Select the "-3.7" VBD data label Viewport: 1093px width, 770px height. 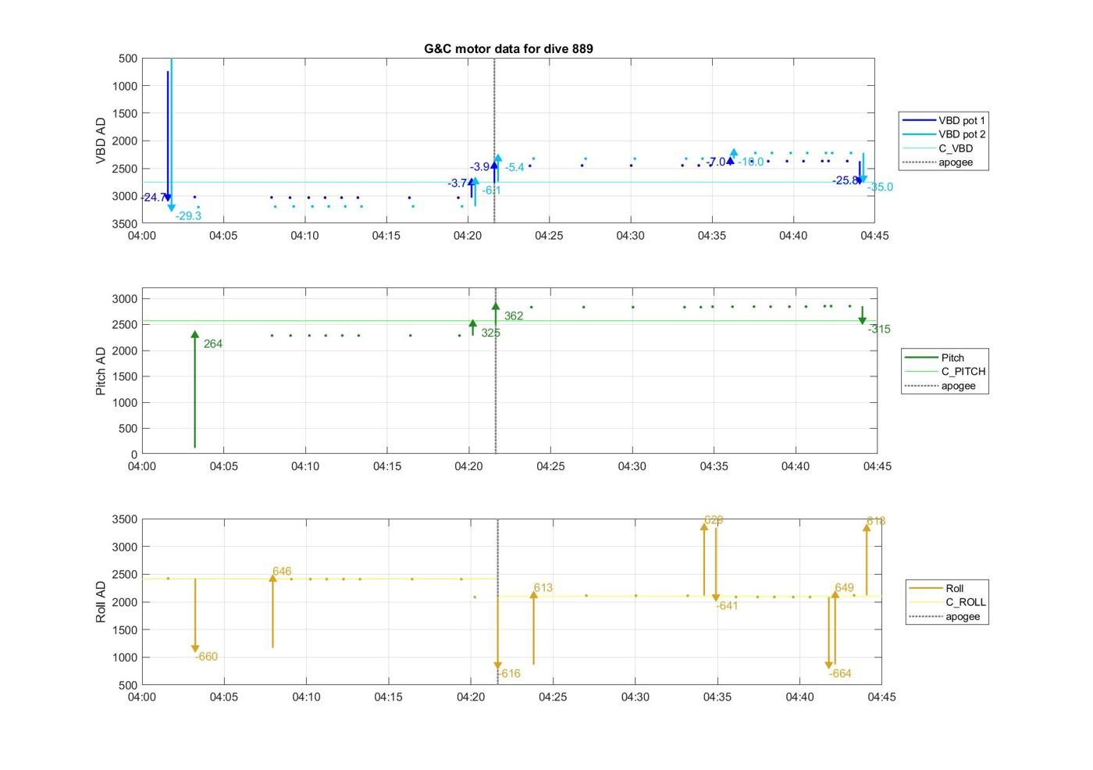458,184
